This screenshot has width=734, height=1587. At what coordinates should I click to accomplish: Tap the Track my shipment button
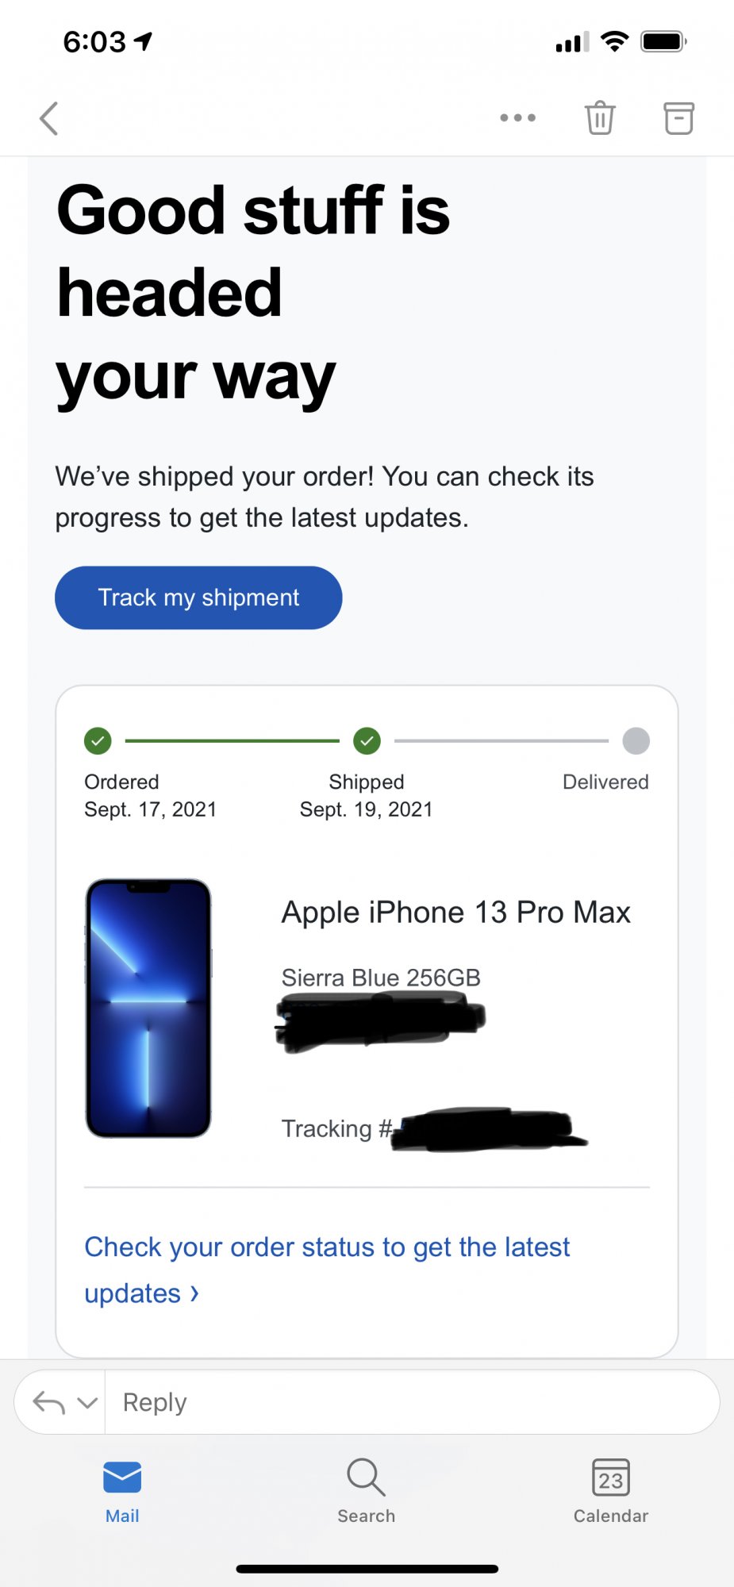coord(198,598)
